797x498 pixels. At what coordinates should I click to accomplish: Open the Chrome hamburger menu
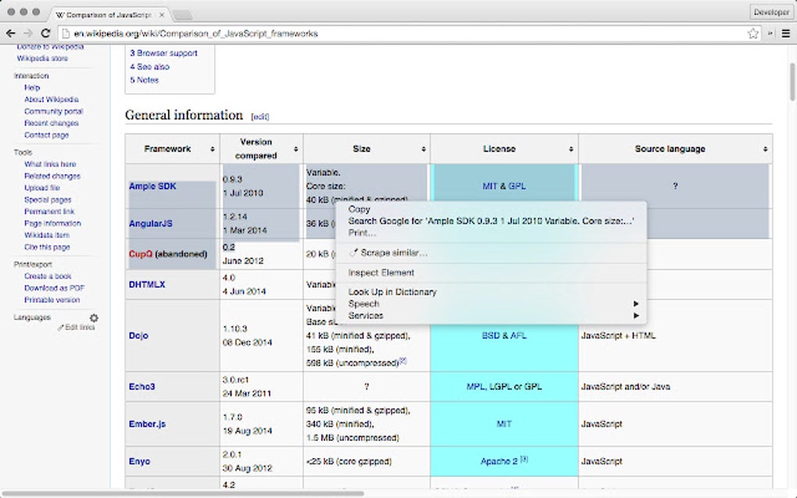[785, 34]
